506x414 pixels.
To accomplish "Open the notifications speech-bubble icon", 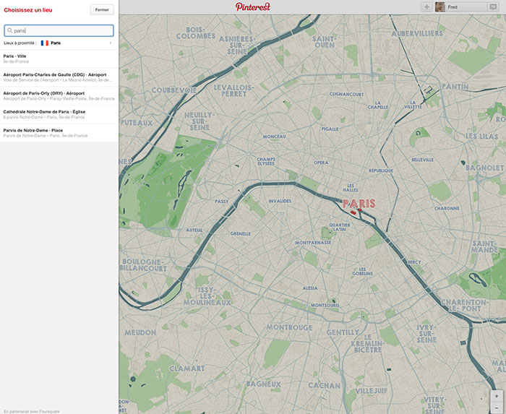I will (493, 7).
